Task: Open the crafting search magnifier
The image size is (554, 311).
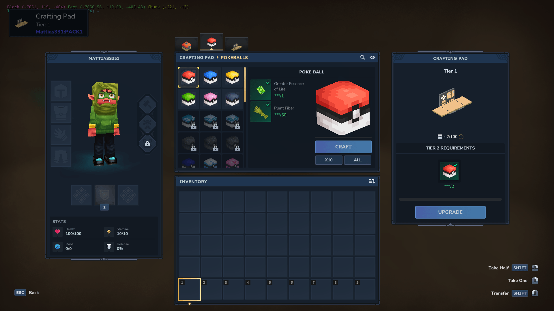Action: point(363,57)
